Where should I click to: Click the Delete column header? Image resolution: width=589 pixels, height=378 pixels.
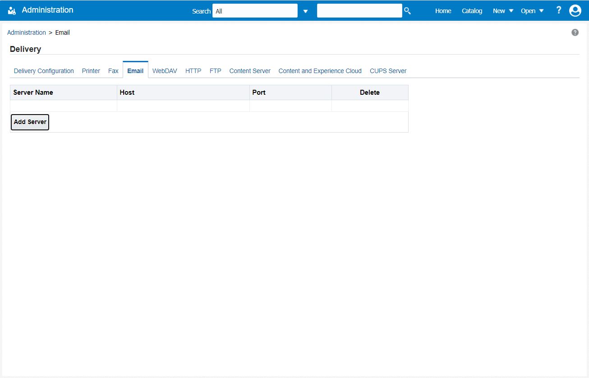pos(370,92)
